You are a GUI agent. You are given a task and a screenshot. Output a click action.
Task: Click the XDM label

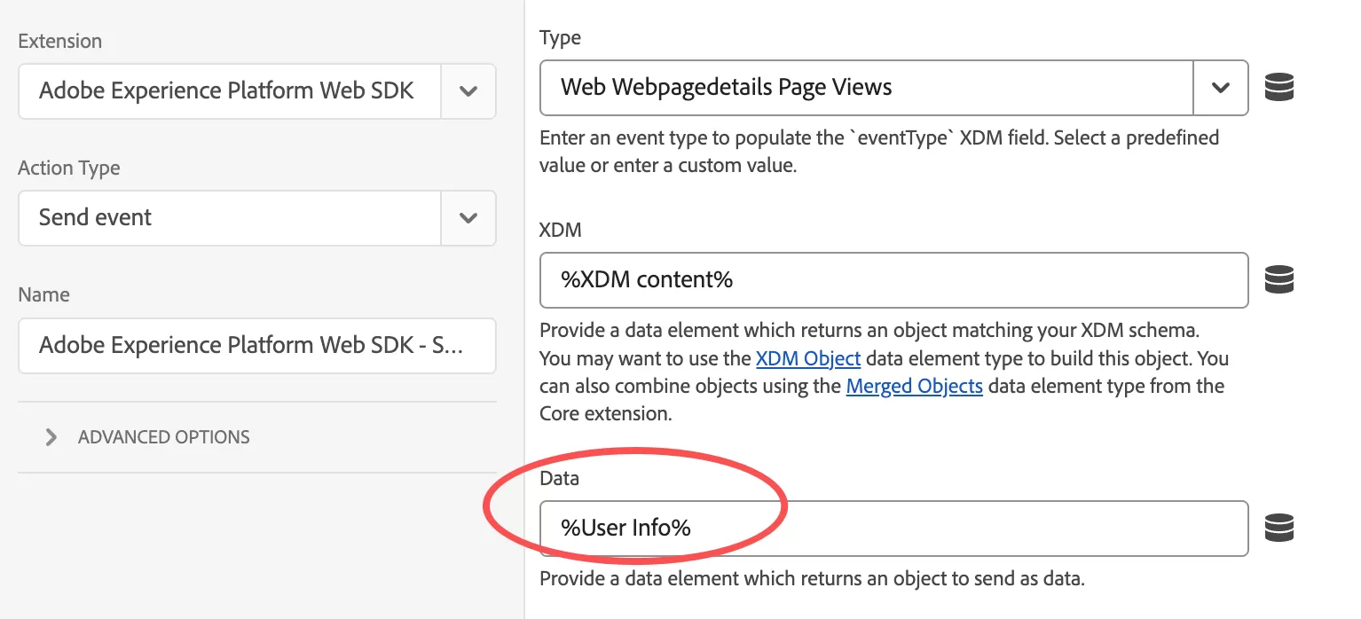(561, 230)
